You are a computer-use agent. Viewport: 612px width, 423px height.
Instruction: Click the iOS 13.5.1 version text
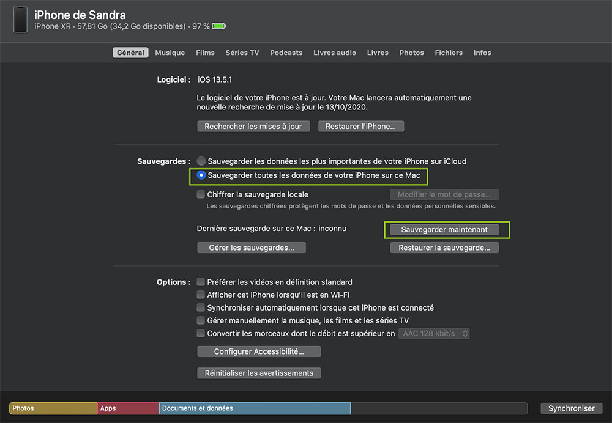215,79
